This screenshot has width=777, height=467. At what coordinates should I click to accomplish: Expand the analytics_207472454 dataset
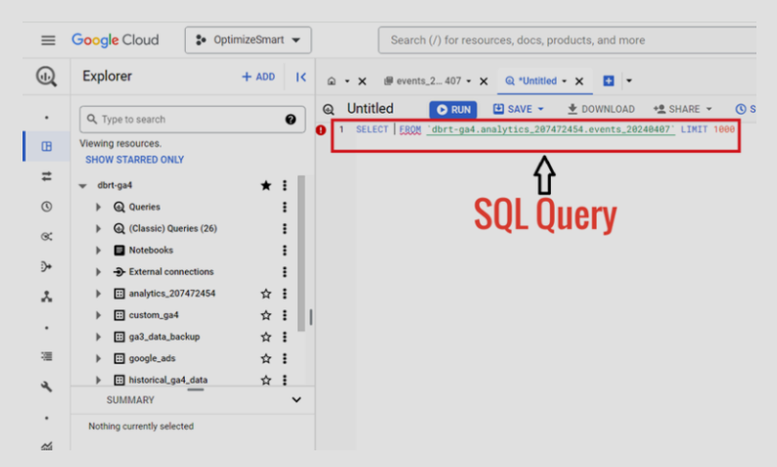[x=98, y=294]
